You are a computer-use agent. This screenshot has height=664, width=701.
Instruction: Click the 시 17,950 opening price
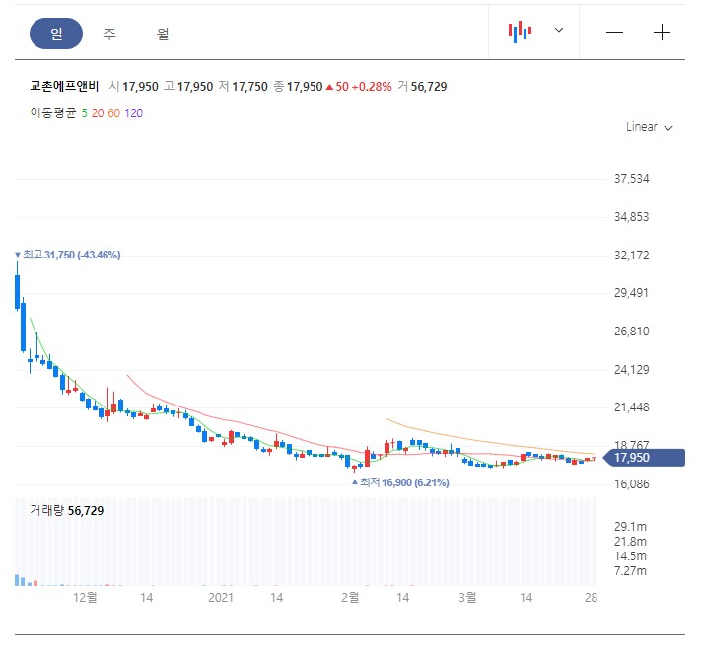[134, 87]
